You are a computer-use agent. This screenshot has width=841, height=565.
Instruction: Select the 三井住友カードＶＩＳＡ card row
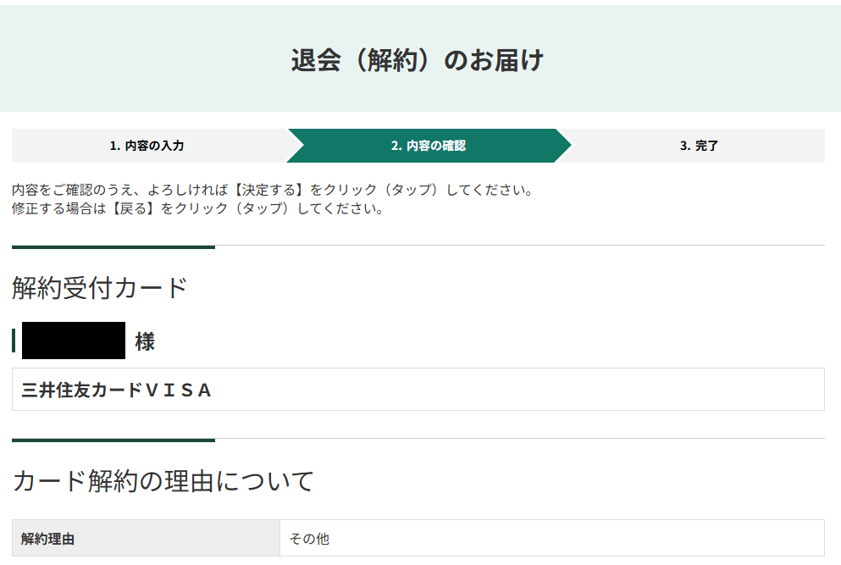[x=418, y=390]
